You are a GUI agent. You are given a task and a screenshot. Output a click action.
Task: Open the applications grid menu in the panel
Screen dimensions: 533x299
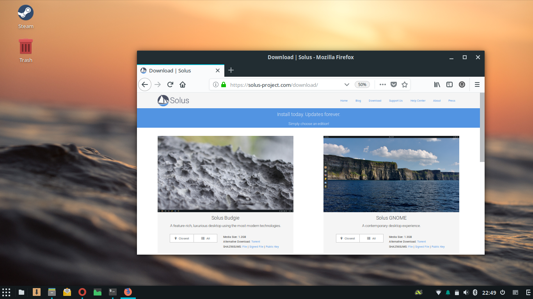point(6,292)
